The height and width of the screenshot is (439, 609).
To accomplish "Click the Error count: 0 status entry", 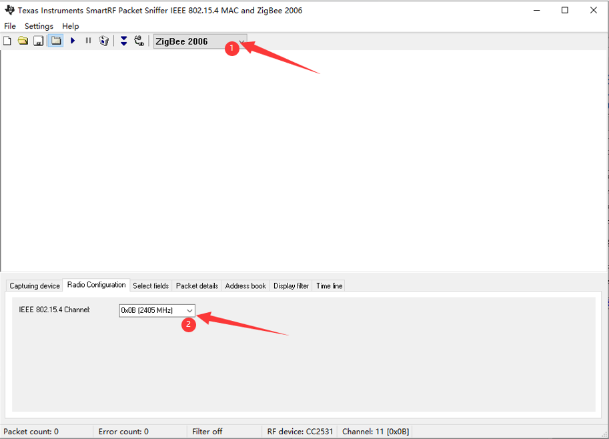I will coord(123,431).
